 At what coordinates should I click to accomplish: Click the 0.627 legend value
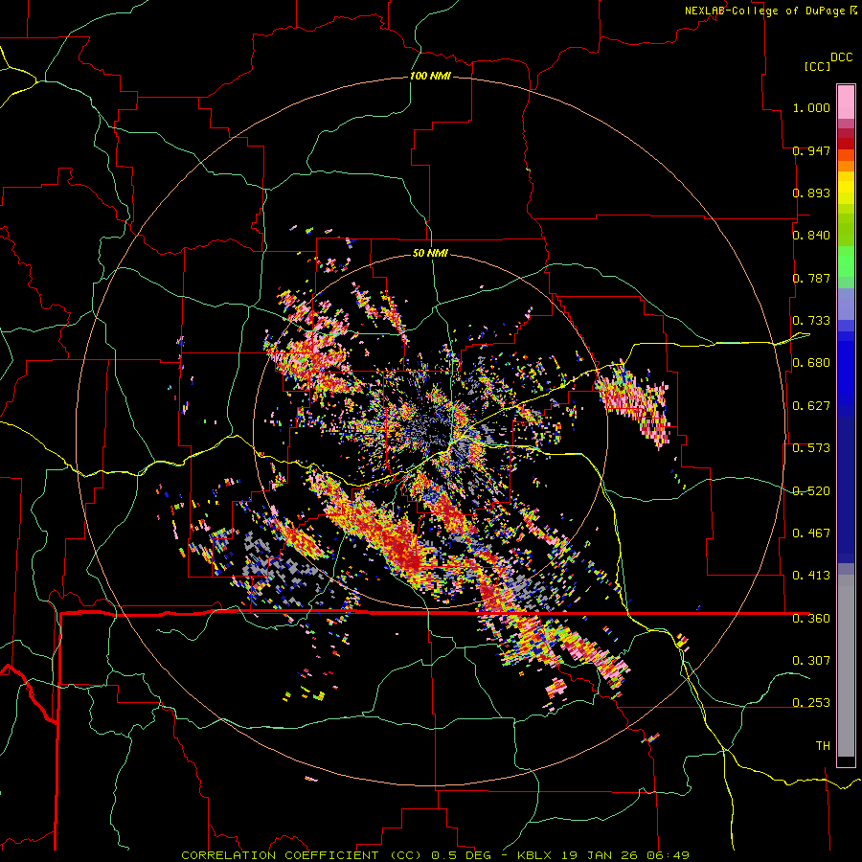pyautogui.click(x=811, y=406)
